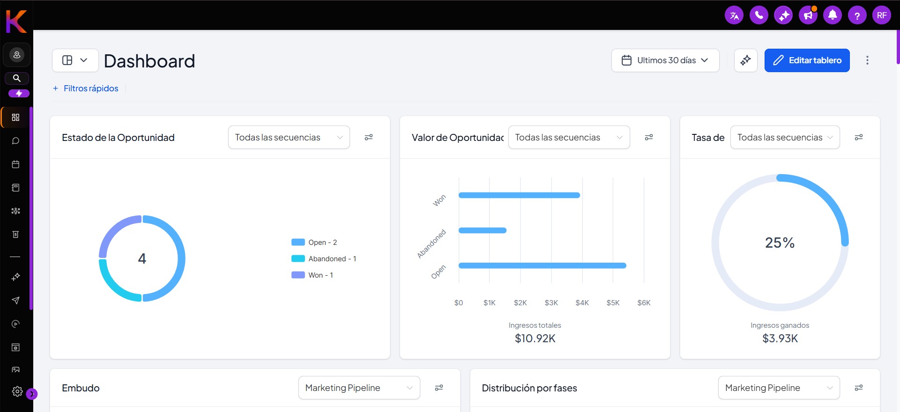Open the sidebar search
900x412 pixels.
coord(17,78)
